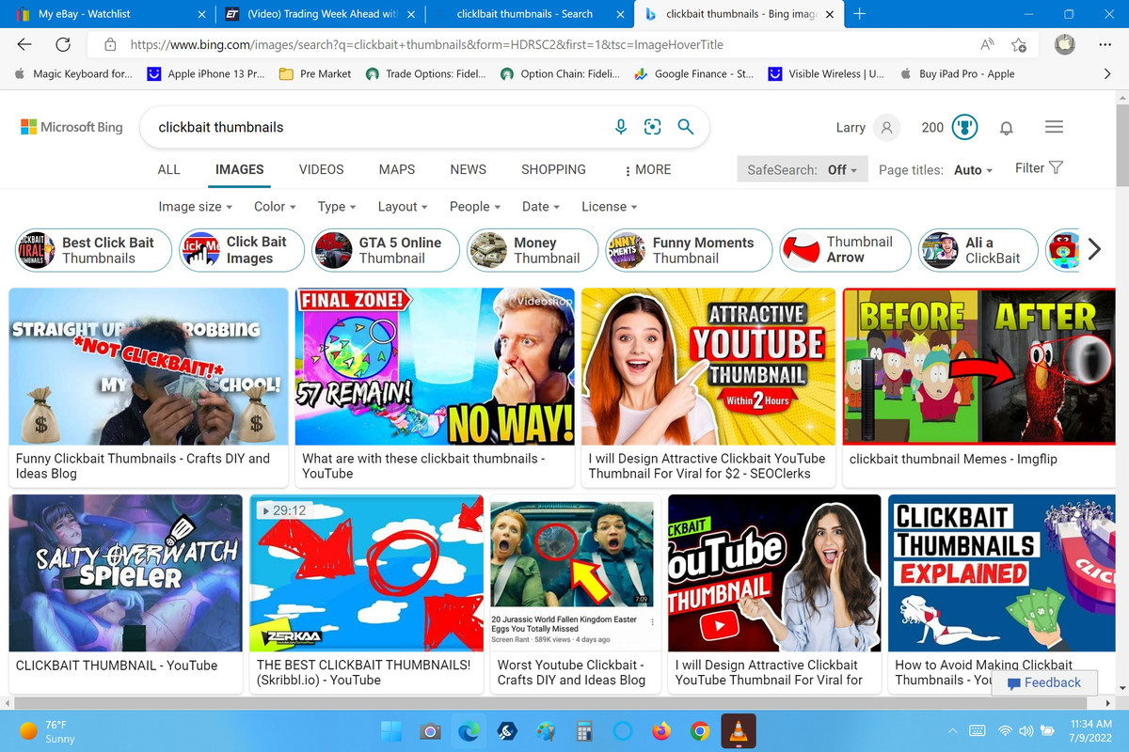Open the License filter dropdown
1129x752 pixels.
610,207
